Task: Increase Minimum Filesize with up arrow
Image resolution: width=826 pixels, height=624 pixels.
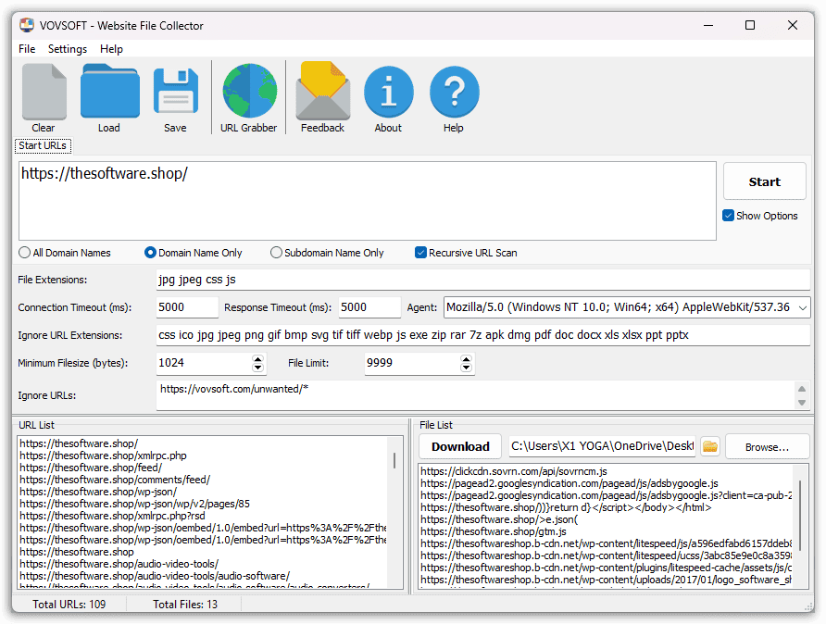Action: [x=257, y=358]
